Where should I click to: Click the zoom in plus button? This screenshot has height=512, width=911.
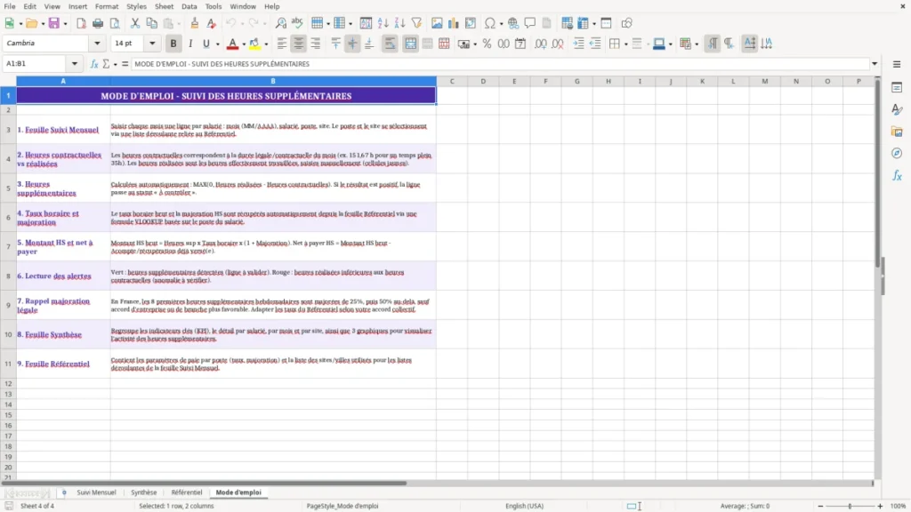[880, 506]
